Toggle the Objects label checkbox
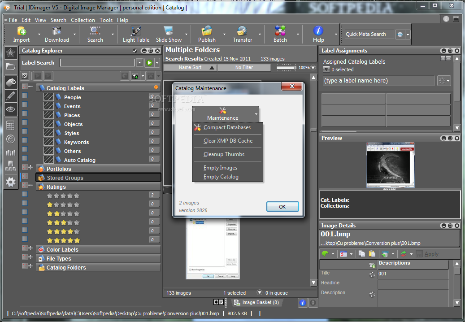The image size is (465, 322). 25,122
